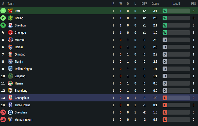This screenshot has width=198, height=126.
Task: Click the Port team crest icon
Action: coord(10,11)
